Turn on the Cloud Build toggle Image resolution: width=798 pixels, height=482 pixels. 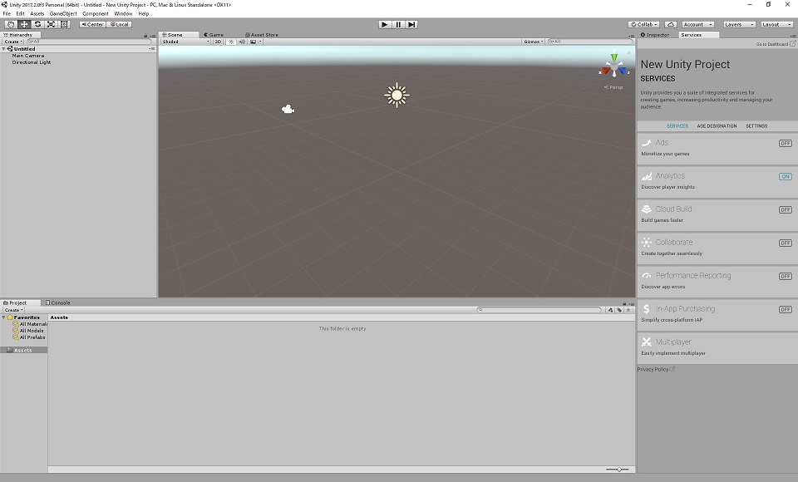(x=786, y=209)
